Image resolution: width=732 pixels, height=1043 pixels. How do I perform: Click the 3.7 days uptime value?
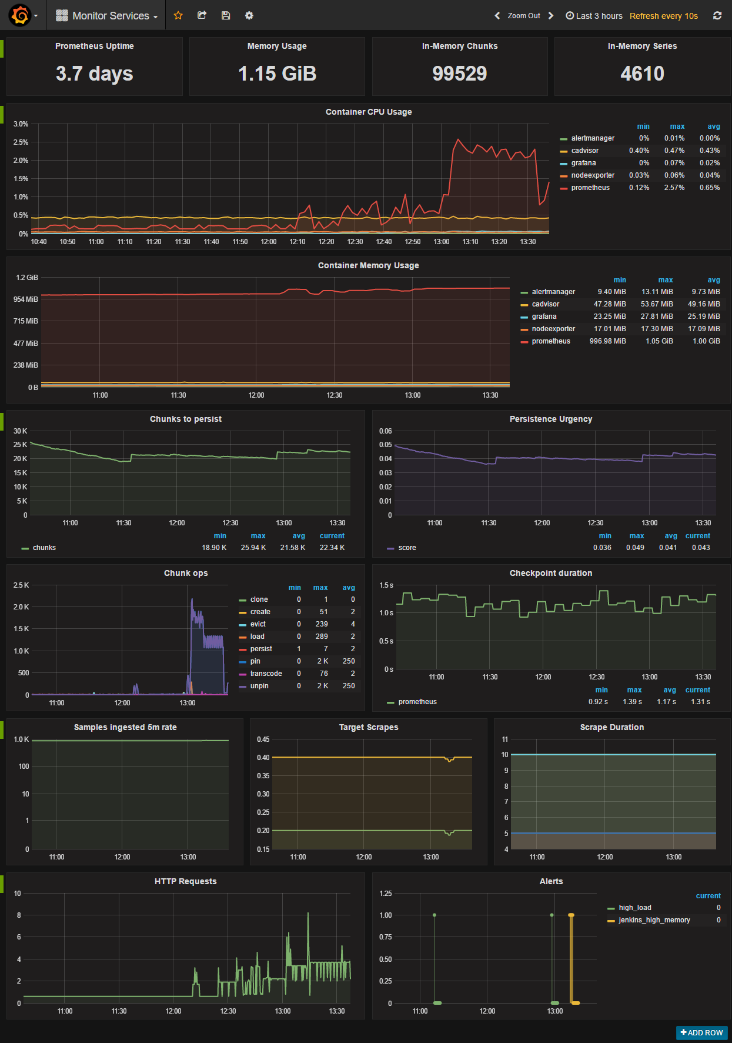pos(95,74)
